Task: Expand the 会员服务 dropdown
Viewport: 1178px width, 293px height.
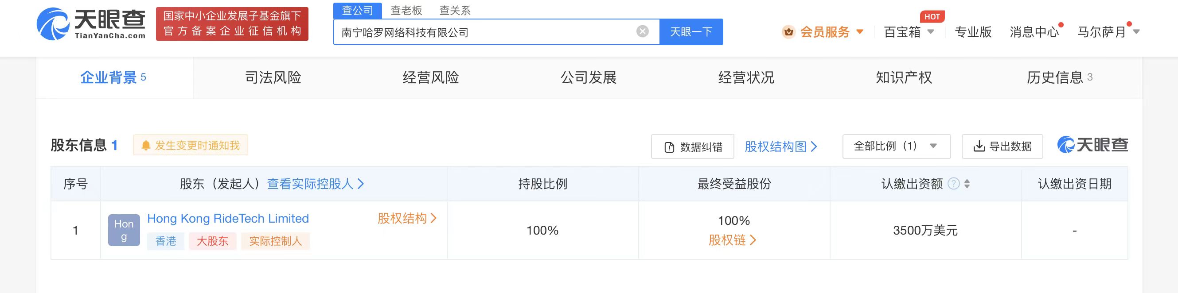Action: [x=860, y=32]
